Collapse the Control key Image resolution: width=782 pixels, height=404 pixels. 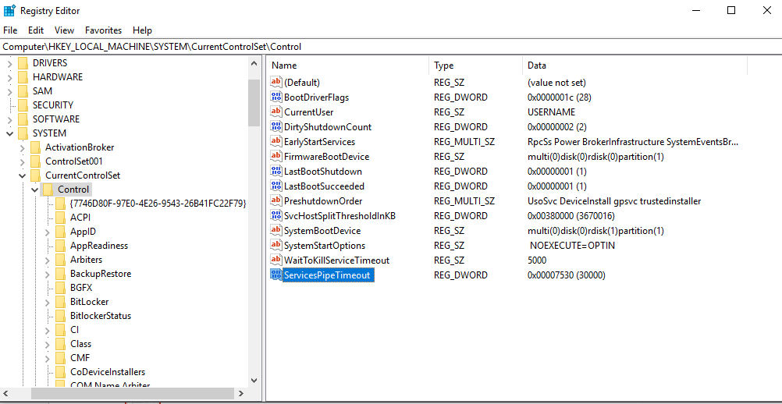(x=34, y=190)
